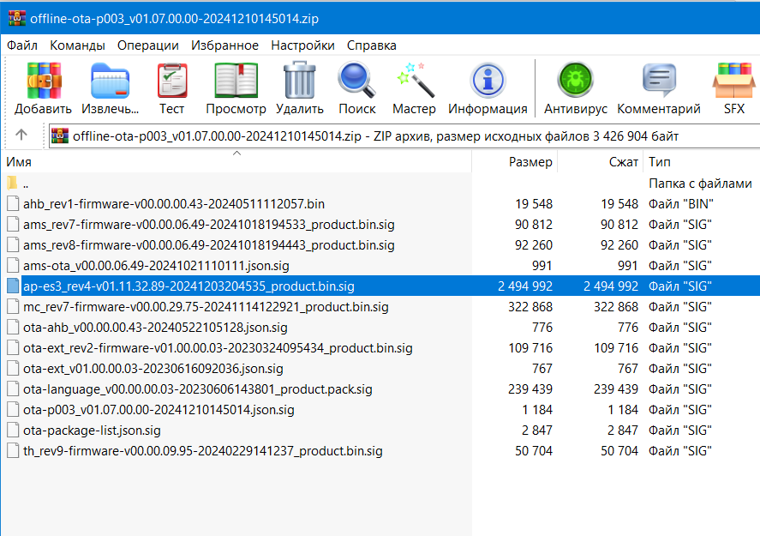
Task: Start the Антивирус scan icon
Action: pos(575,80)
